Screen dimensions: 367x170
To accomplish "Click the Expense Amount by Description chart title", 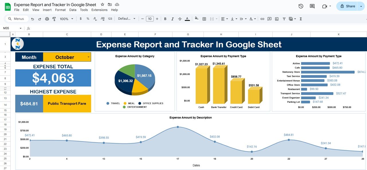I will 191,118.
